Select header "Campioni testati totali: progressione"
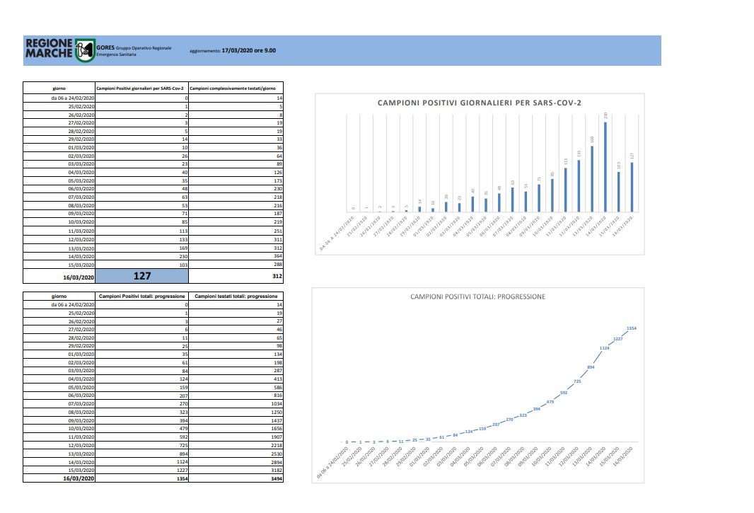 tap(236, 296)
